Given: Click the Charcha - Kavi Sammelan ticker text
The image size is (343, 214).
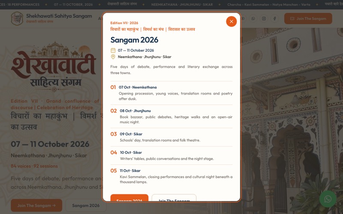Looking at the screenshot, I should [x=269, y=4].
